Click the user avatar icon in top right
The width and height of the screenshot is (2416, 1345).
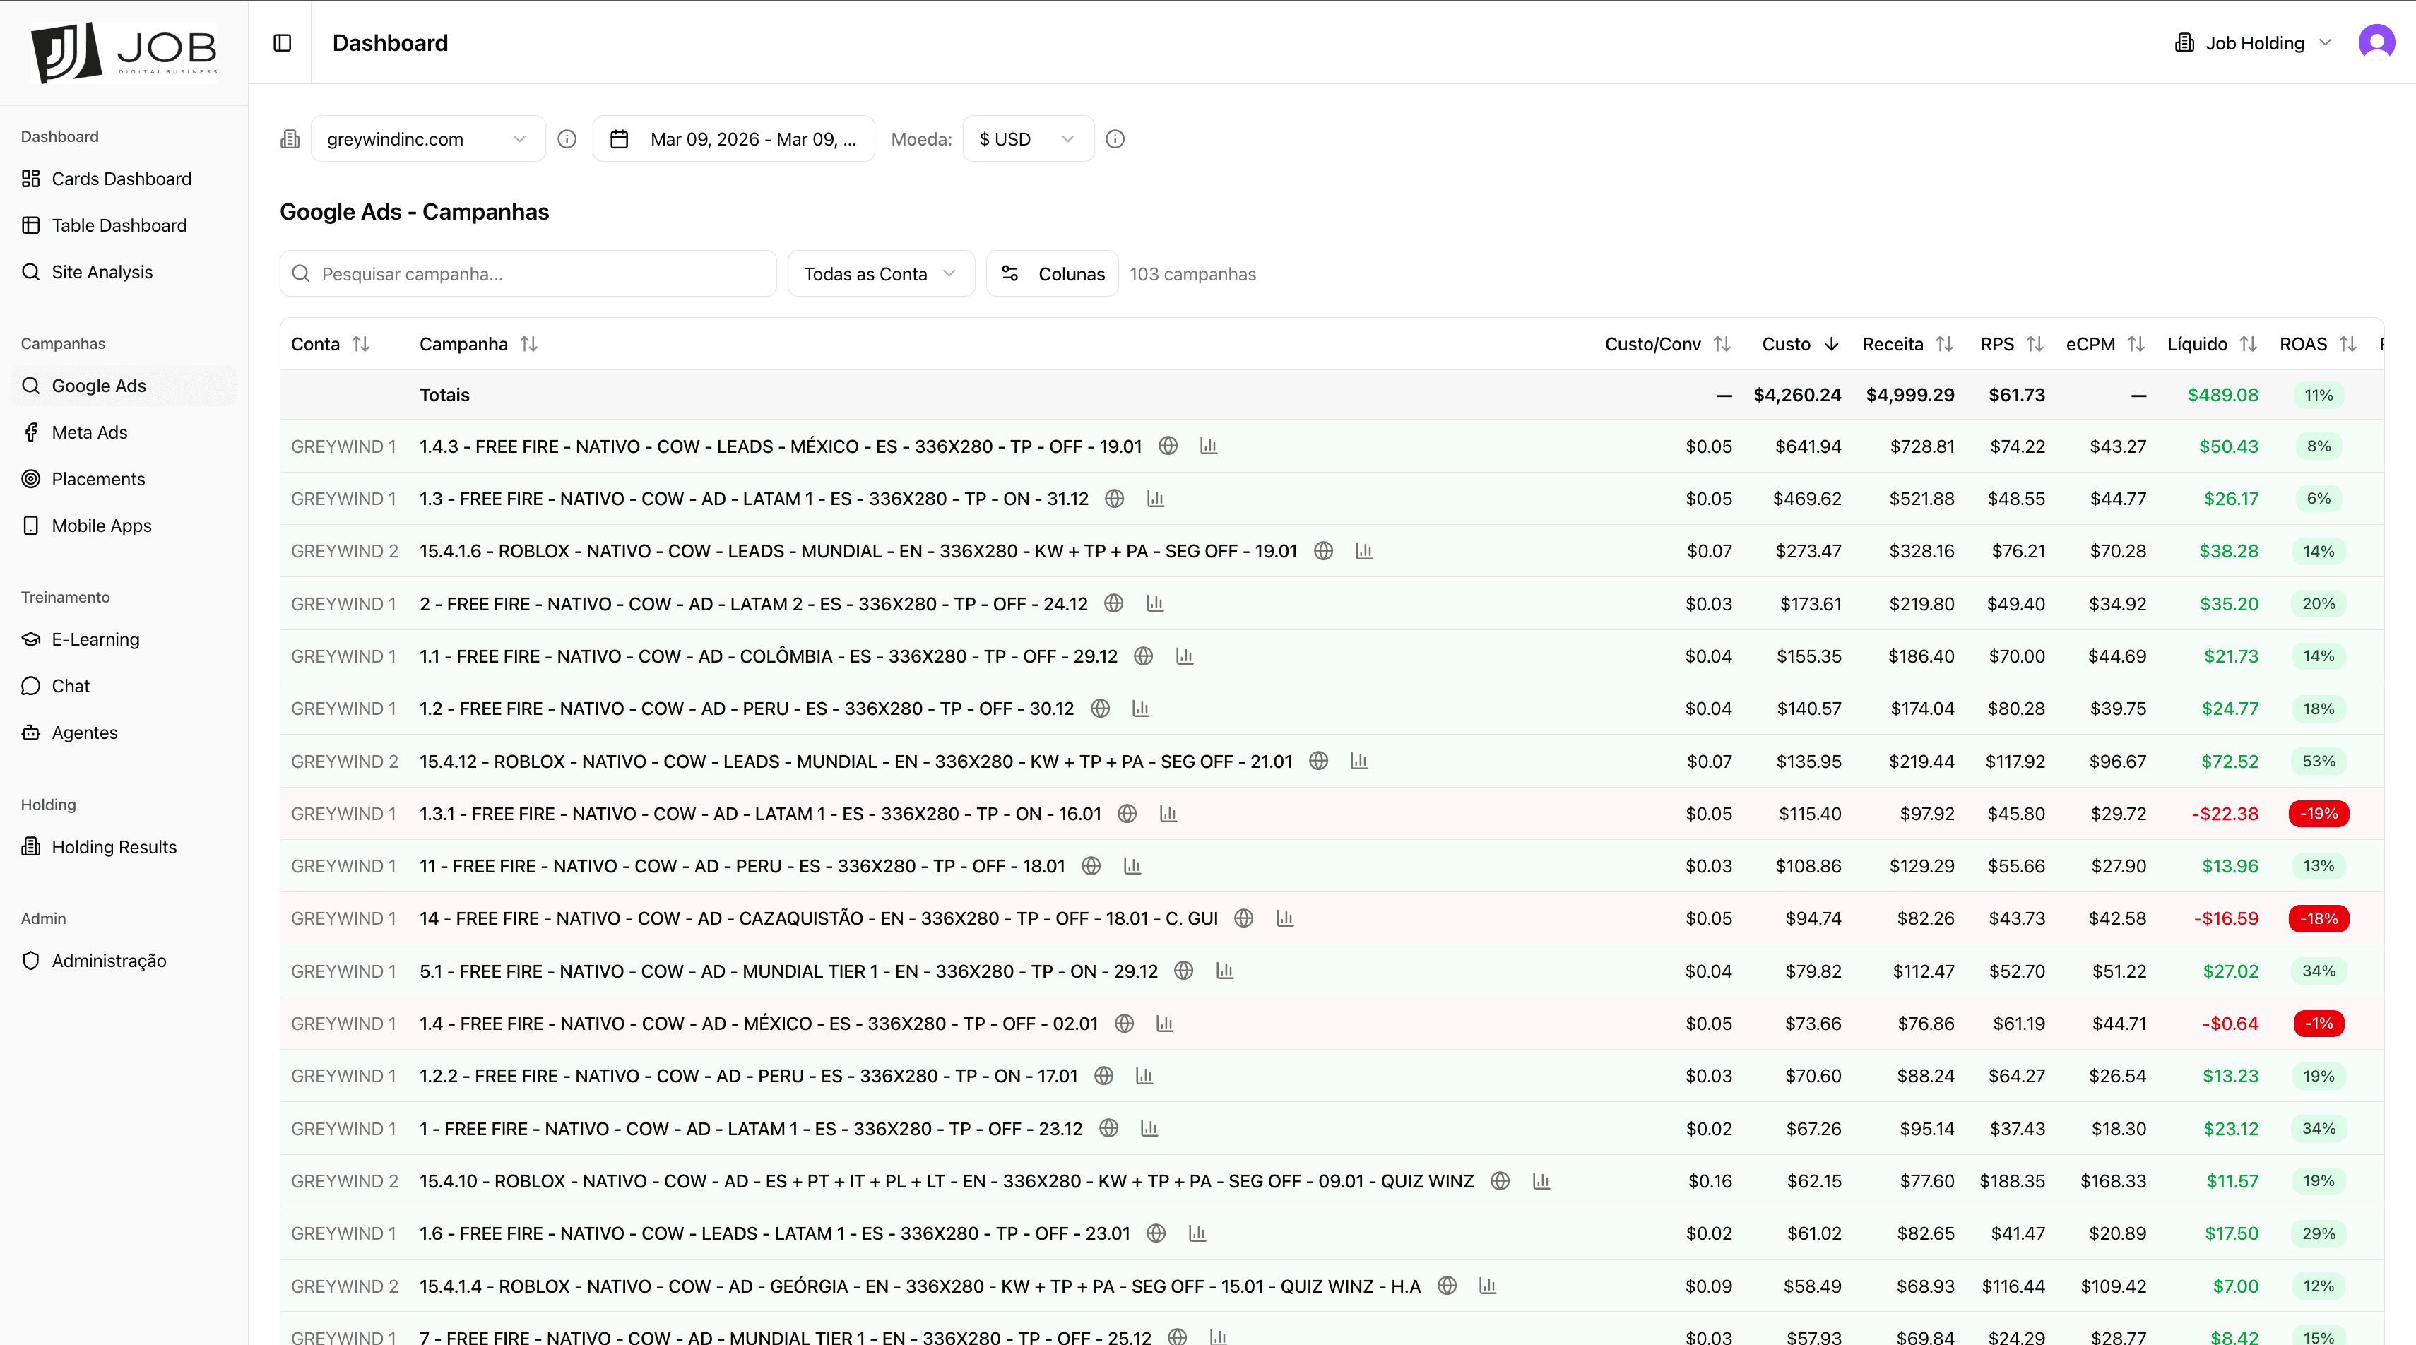click(2376, 42)
